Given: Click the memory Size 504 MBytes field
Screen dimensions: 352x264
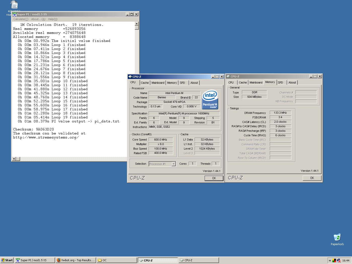Looking at the screenshot, I should click(x=254, y=97).
